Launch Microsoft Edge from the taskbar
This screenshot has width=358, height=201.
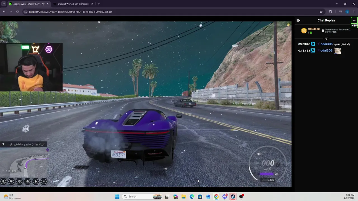pos(192,197)
